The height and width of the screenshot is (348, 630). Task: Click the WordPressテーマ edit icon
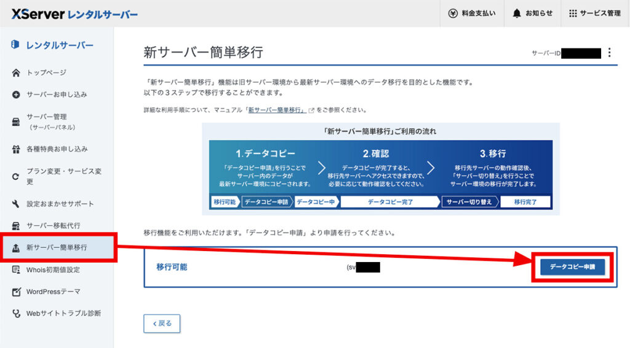[15, 292]
